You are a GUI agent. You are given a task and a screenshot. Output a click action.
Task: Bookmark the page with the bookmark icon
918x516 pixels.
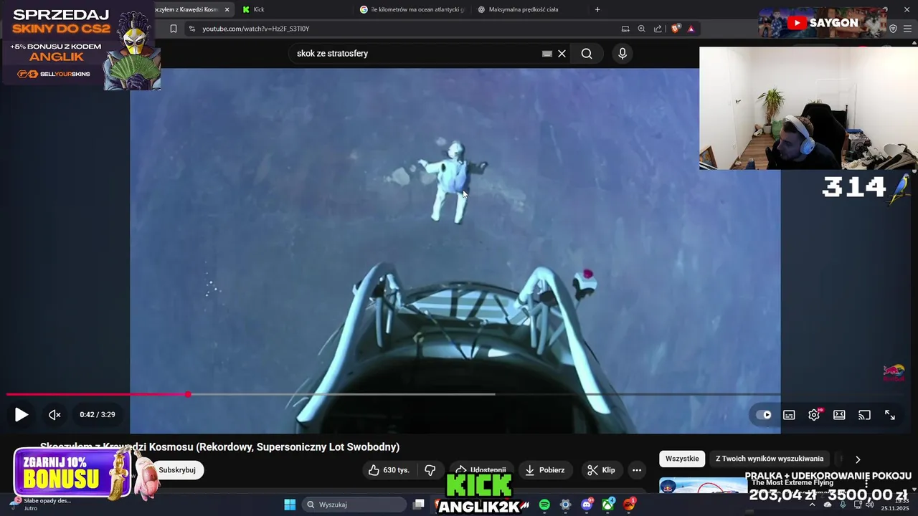(x=174, y=29)
